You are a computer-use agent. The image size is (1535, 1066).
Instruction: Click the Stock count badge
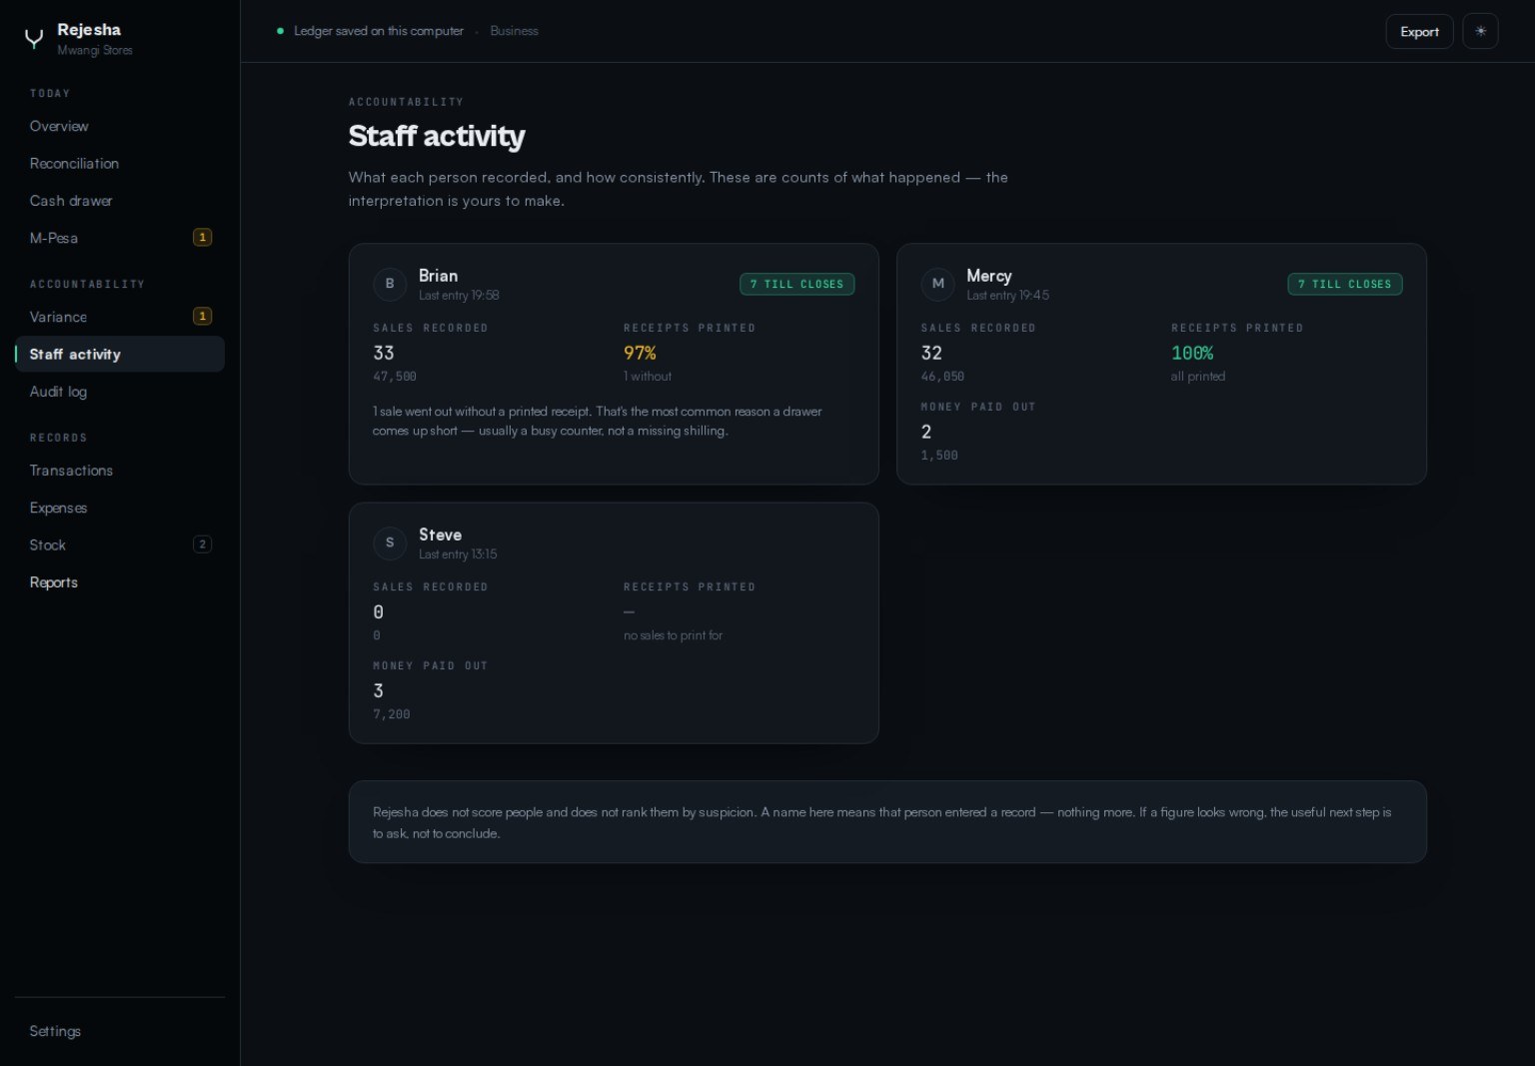(x=202, y=544)
